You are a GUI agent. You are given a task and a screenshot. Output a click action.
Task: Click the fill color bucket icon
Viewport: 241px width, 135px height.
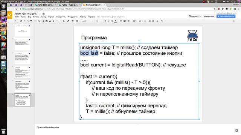[64, 21]
